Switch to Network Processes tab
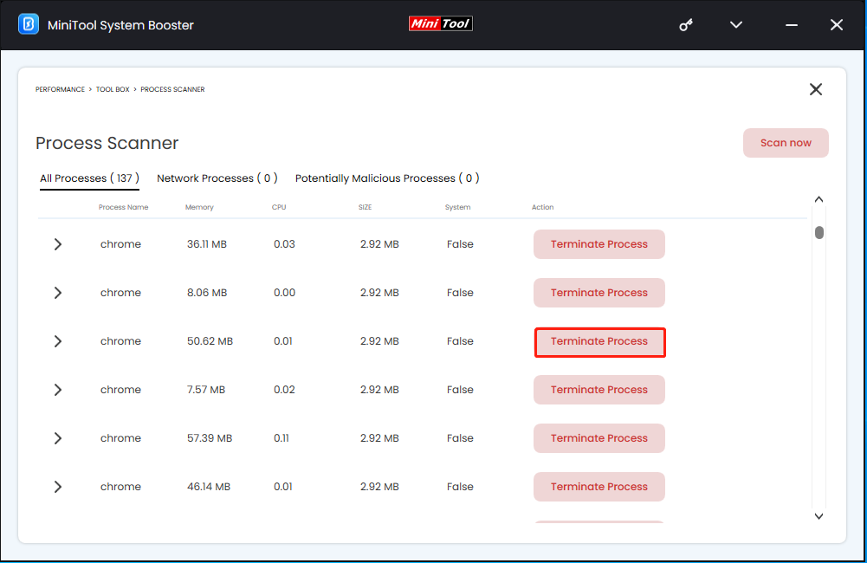 217,178
